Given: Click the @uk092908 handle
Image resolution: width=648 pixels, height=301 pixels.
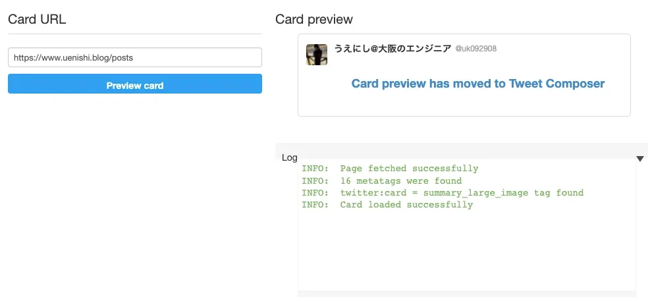Looking at the screenshot, I should point(475,49).
